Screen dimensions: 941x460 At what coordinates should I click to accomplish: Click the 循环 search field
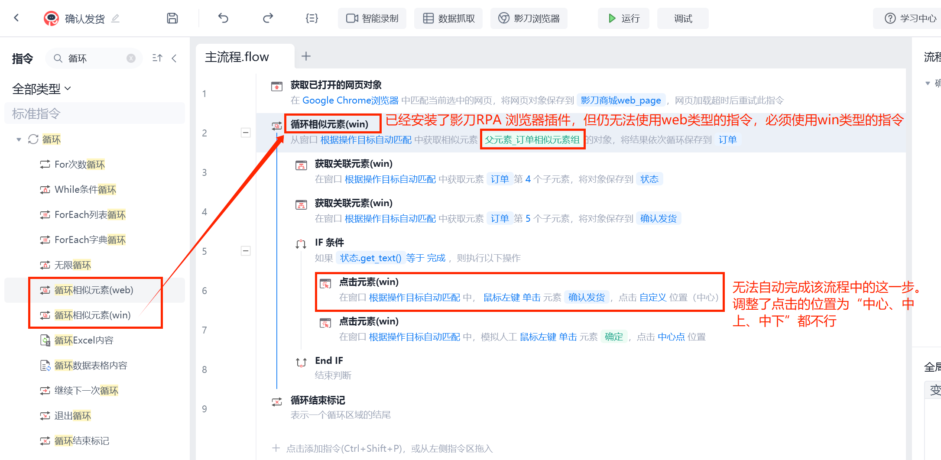[x=93, y=58]
